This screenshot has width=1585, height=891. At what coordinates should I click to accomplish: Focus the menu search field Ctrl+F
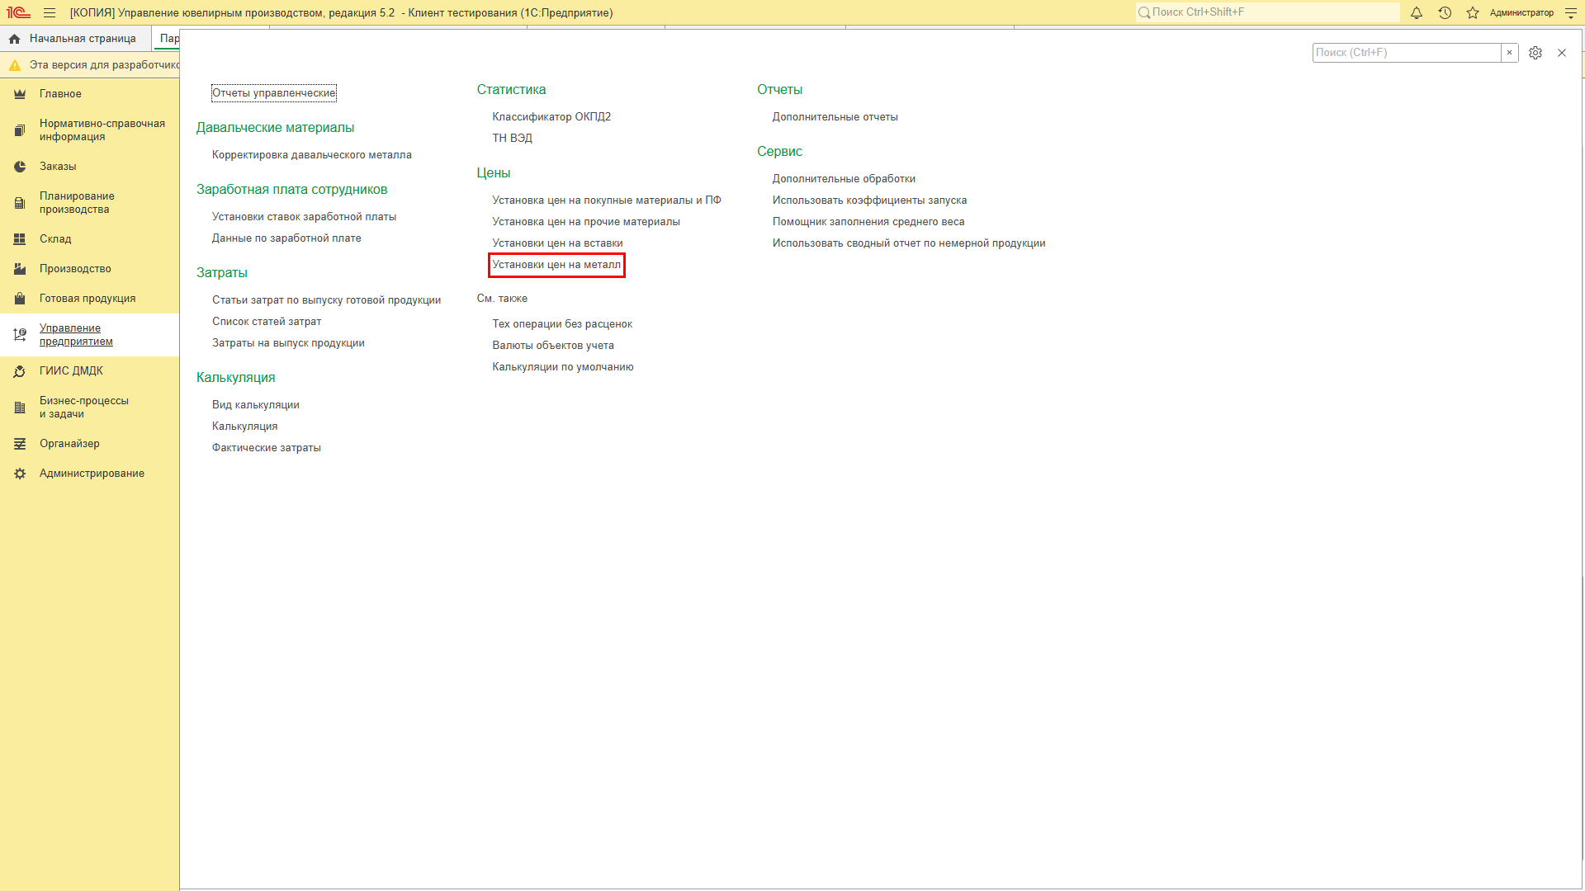point(1407,53)
